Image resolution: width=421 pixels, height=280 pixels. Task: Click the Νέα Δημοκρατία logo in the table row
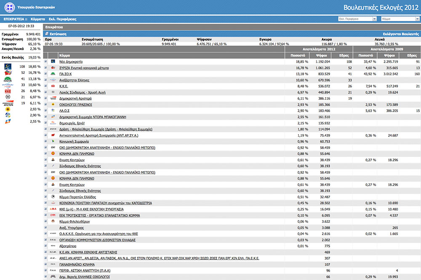coord(53,62)
